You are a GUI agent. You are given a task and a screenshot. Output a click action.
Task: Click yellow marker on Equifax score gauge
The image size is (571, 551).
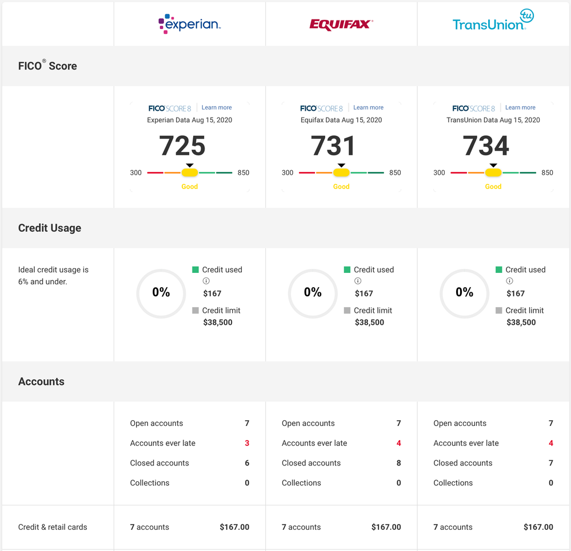[x=341, y=173]
